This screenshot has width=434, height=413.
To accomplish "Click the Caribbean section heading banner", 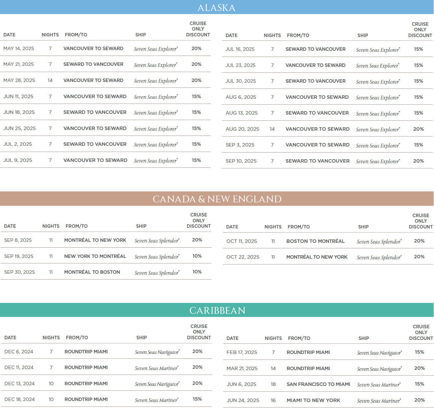I will click(217, 310).
